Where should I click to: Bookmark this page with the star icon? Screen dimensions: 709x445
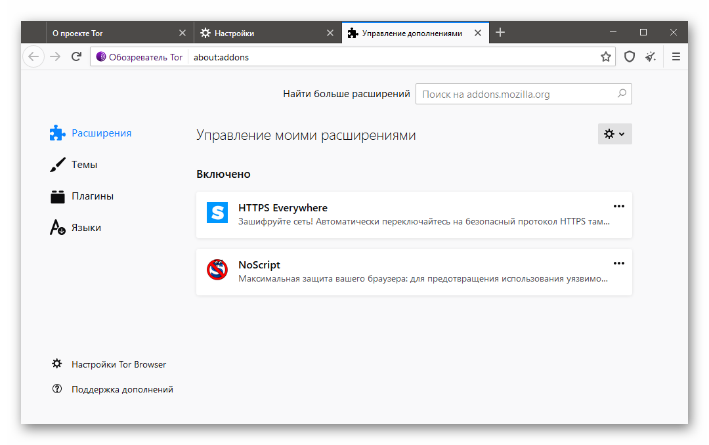[605, 56]
